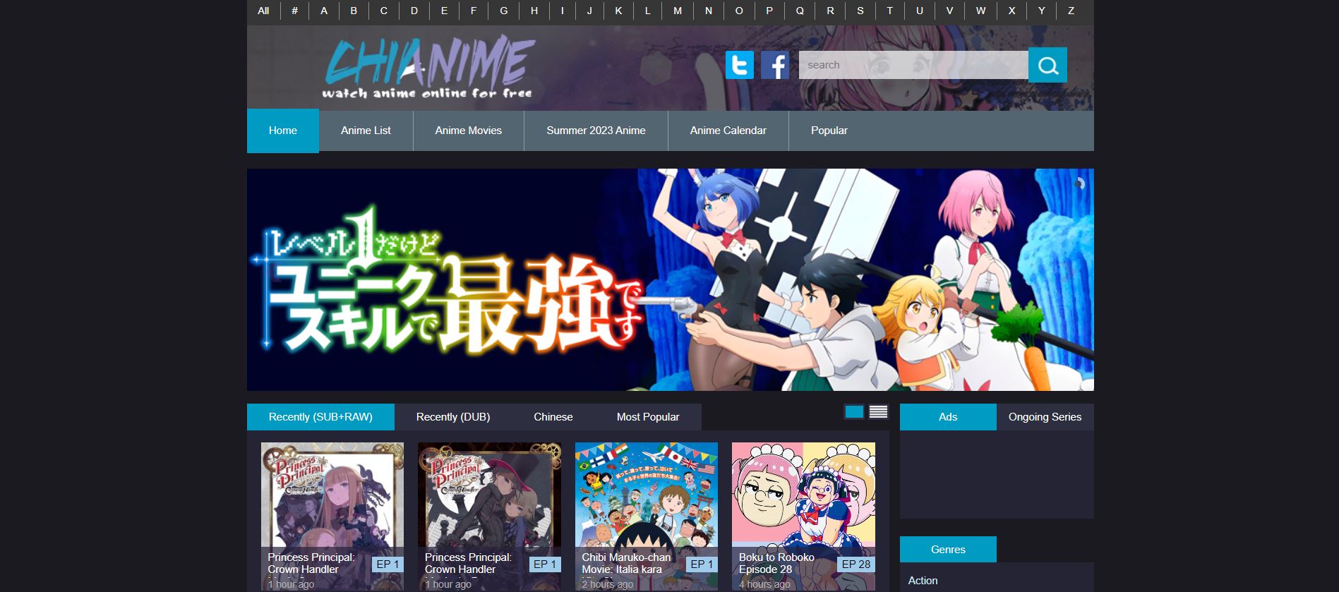Filter anime list by letter M
Viewport: 1339px width, 592px height.
point(678,11)
